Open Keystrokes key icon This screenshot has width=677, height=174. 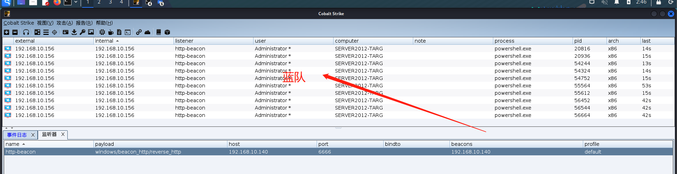click(83, 32)
